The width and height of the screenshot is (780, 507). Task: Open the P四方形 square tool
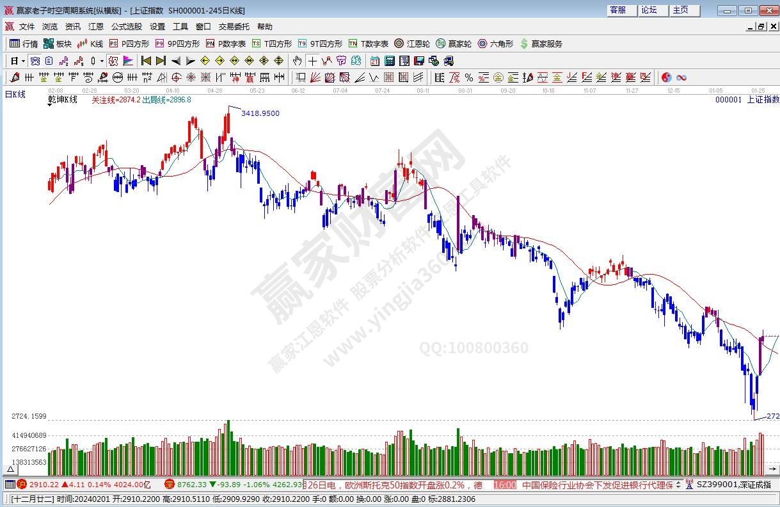pos(129,44)
